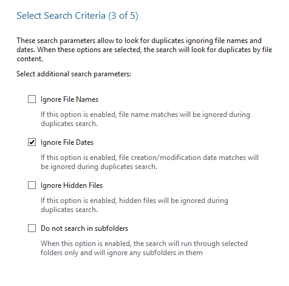Click the creation/modification date description text
This screenshot has width=289, height=286.
[x=149, y=162]
